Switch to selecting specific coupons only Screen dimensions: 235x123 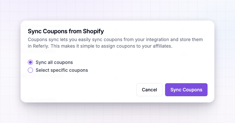(30, 70)
